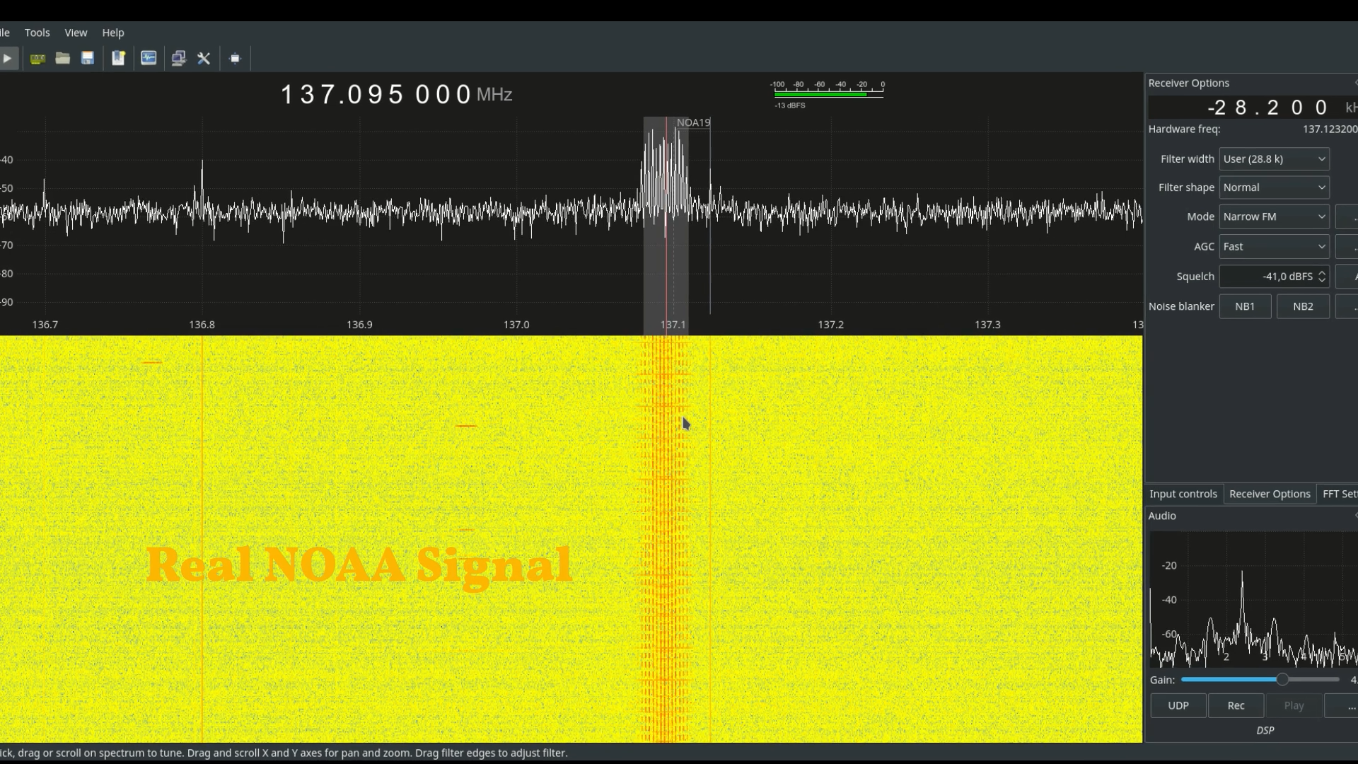Click the remote control settings wrench icon

coord(204,59)
